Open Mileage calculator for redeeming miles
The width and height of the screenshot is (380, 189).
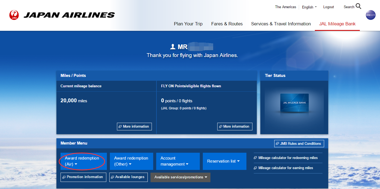(286, 158)
